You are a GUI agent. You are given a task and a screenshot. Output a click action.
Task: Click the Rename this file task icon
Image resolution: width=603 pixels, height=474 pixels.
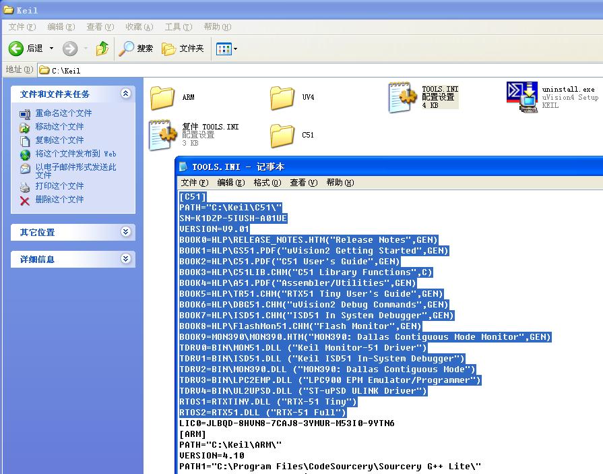pyautogui.click(x=25, y=114)
